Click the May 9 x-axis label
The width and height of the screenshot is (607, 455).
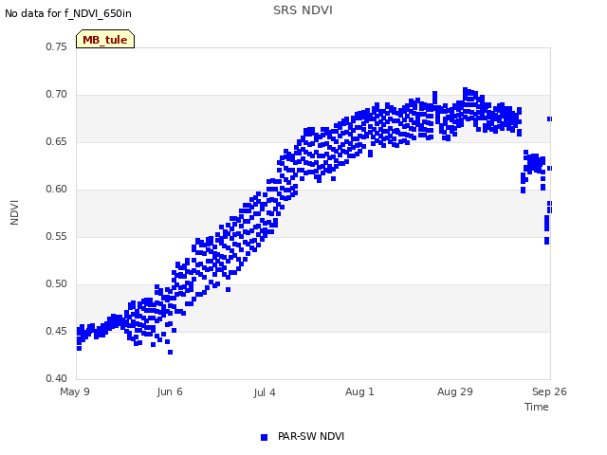click(75, 391)
